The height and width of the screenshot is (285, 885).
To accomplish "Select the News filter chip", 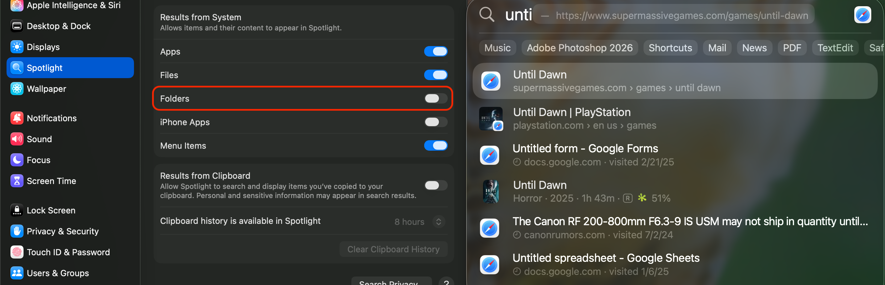I will 754,48.
